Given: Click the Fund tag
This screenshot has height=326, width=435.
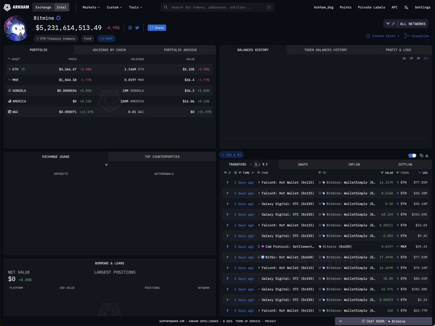Looking at the screenshot, I should (88, 38).
